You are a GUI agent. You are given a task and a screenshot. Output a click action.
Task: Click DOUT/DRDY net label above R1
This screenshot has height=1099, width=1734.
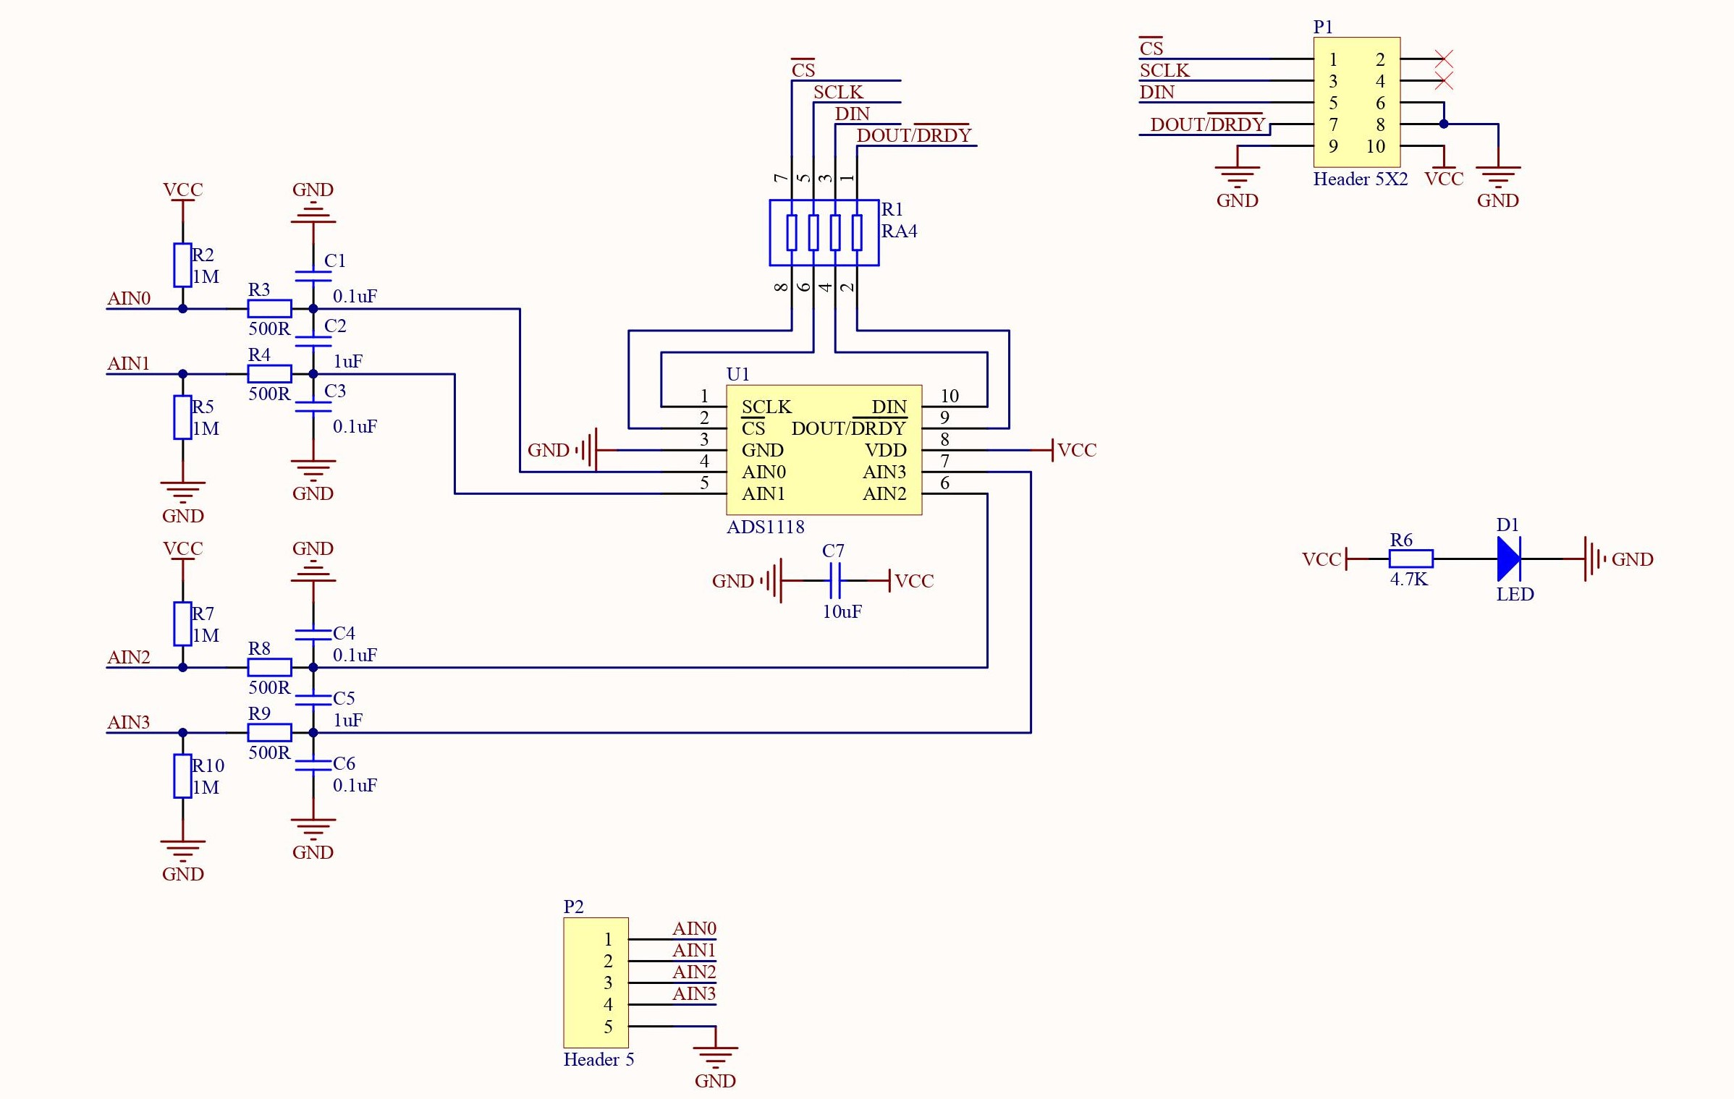click(913, 134)
